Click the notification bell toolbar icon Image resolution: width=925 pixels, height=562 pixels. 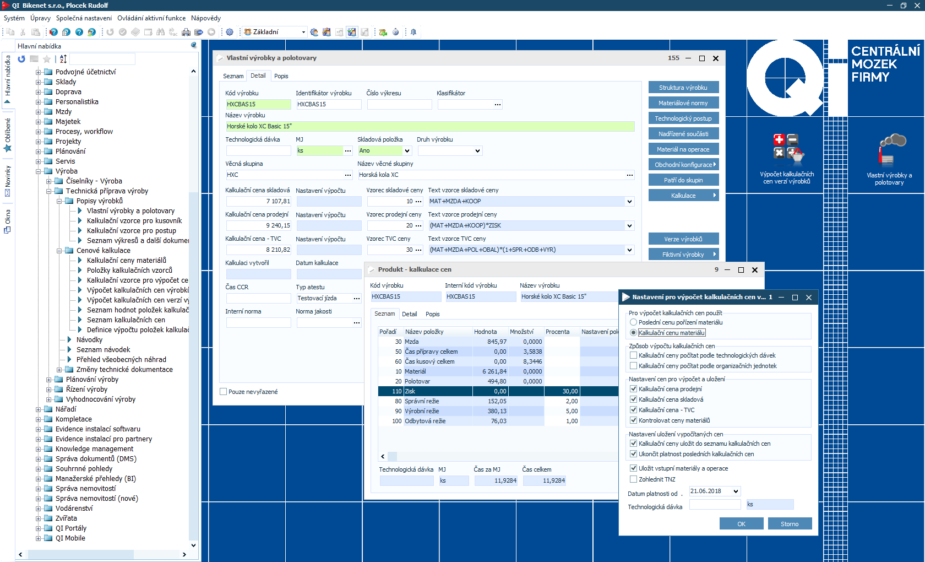click(413, 32)
